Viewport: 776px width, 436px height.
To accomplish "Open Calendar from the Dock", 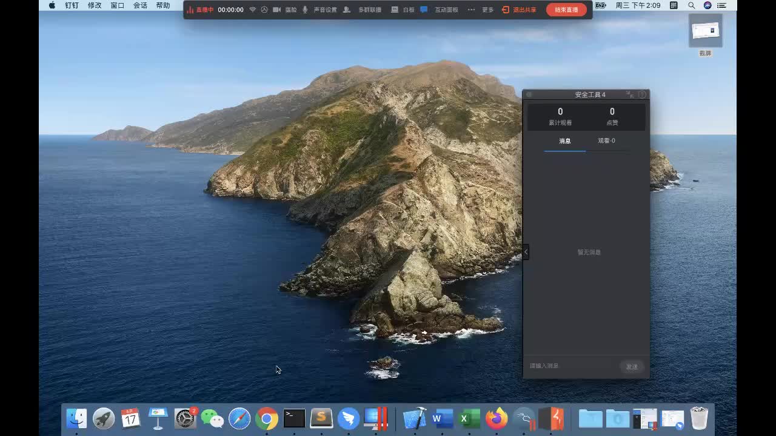I will click(130, 418).
